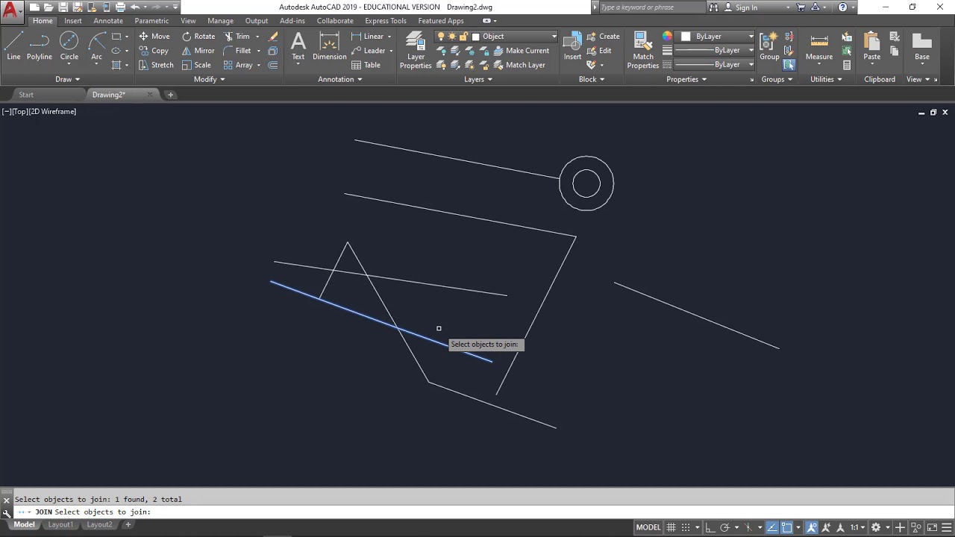Activate the Stretch command
The image size is (955, 537).
[x=156, y=65]
